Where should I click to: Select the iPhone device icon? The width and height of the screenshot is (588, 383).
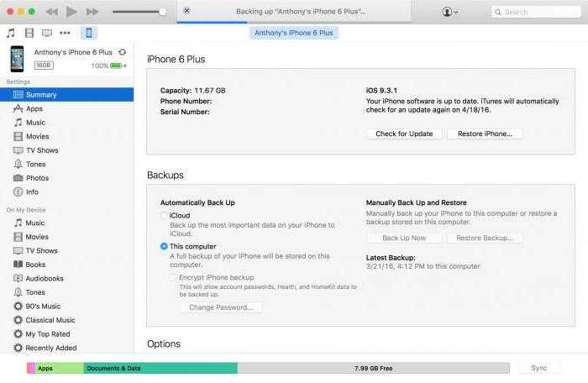click(89, 33)
